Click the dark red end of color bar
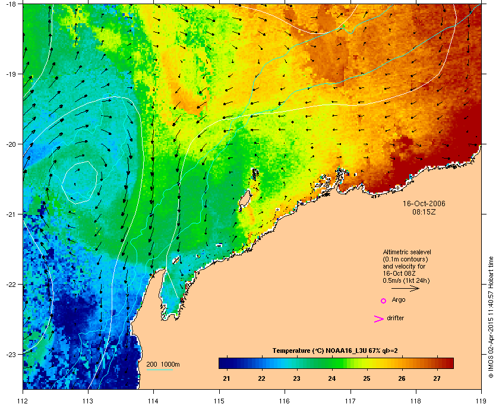The width and height of the screenshot is (499, 404). click(449, 363)
